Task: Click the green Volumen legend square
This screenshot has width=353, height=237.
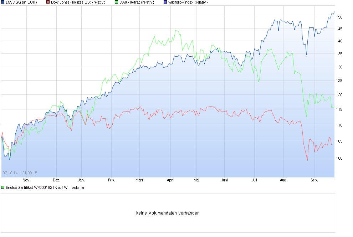Action: [x=3, y=187]
